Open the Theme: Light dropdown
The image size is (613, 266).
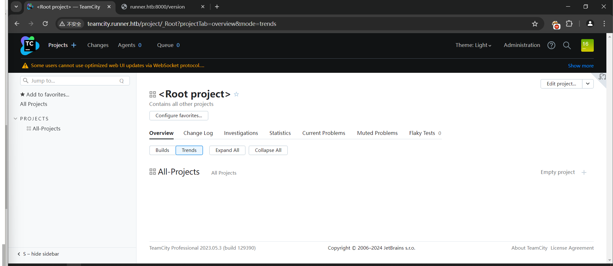[473, 45]
